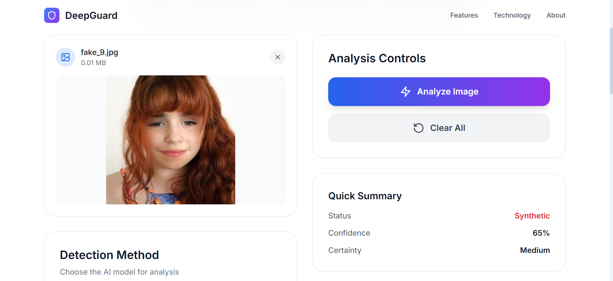Screen dimensions: 613x281
Task: Click the Confidence label in Quick Summary
Action: tap(349, 233)
